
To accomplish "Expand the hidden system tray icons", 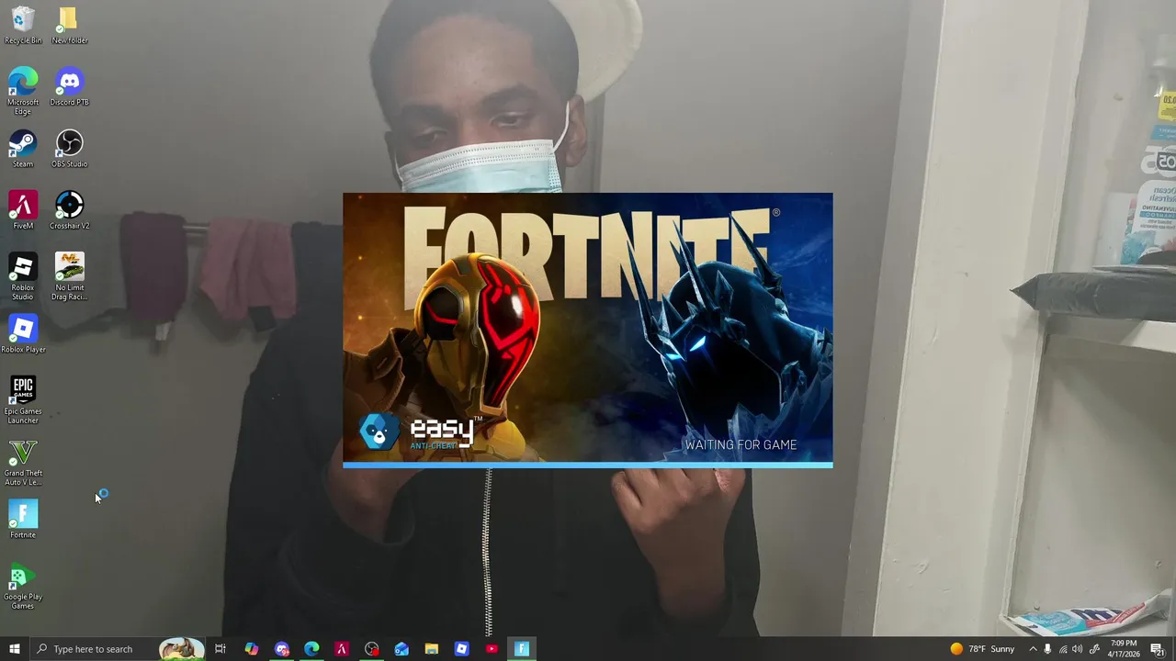I will (1033, 649).
